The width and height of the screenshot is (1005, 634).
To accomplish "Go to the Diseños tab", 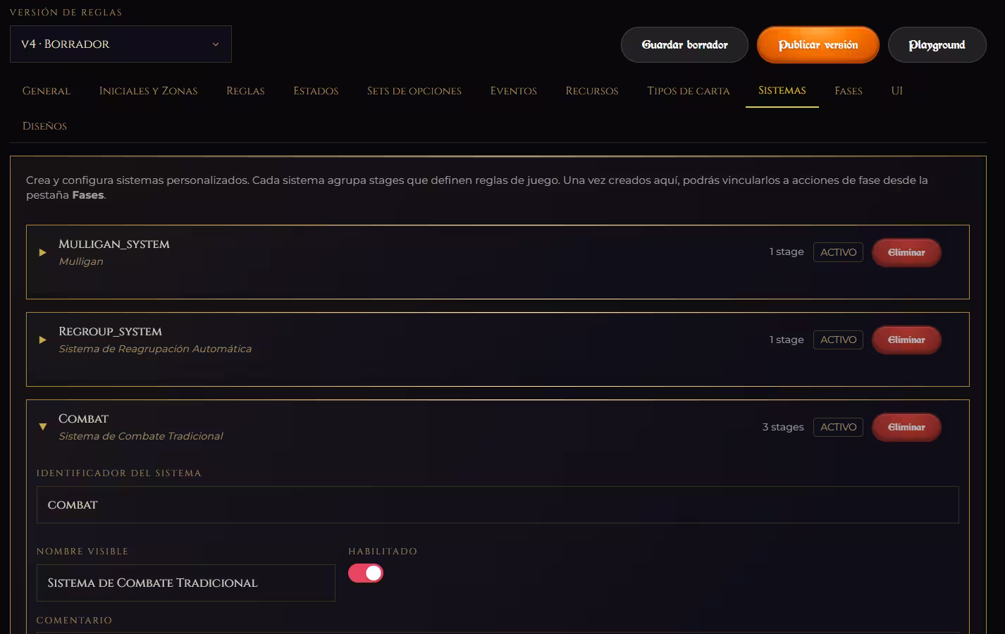I will pyautogui.click(x=44, y=126).
